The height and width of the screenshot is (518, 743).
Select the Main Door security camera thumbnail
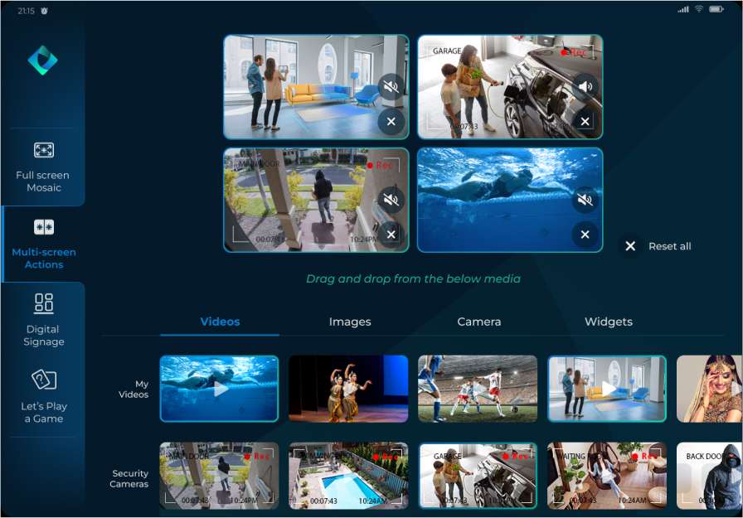pos(219,476)
